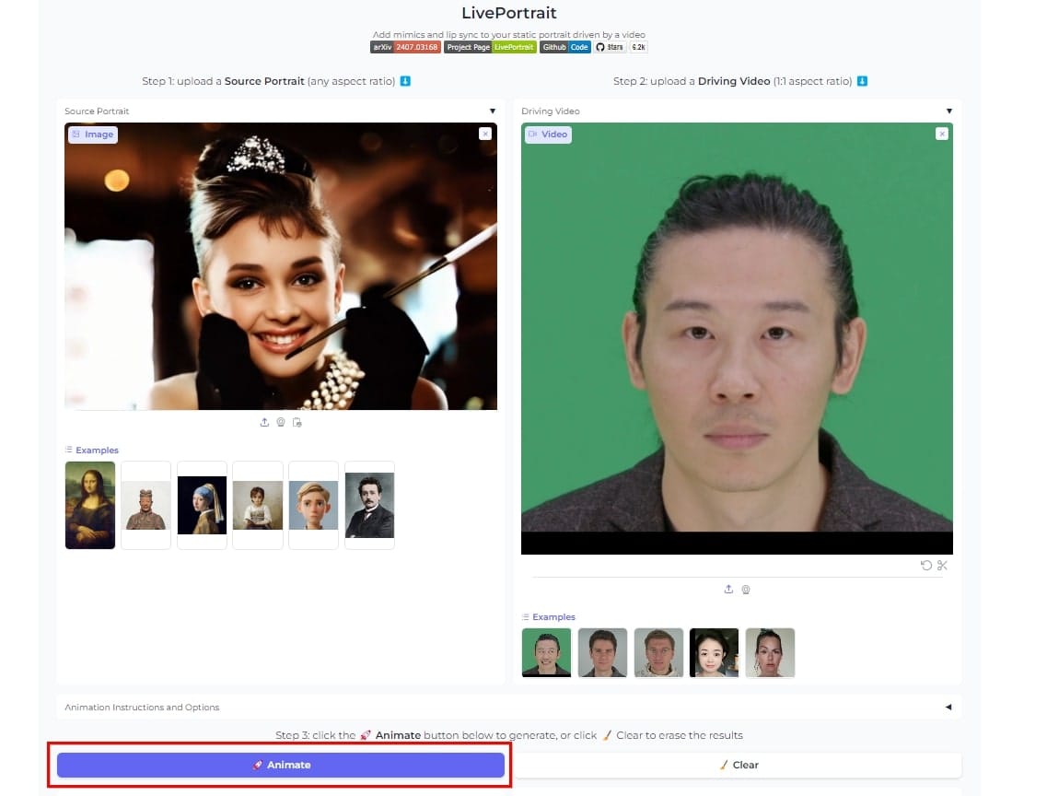Click the paste-from-clipboard icon below the portrait
The image size is (1047, 796).
(296, 422)
